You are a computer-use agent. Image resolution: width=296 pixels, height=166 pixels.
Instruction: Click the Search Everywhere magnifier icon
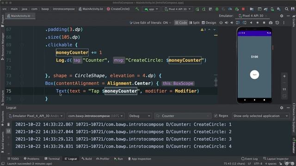click(287, 9)
